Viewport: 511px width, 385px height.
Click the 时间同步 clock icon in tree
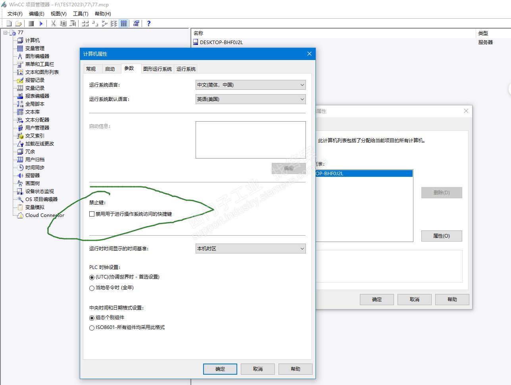tap(20, 167)
